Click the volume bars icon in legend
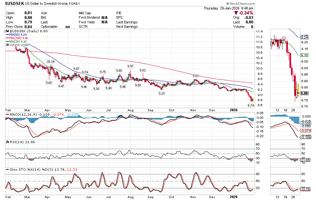This screenshot has width=316, height=200. (7, 45)
